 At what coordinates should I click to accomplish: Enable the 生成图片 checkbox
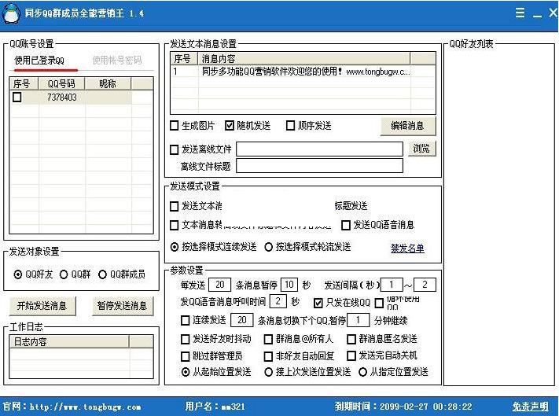[x=175, y=126]
